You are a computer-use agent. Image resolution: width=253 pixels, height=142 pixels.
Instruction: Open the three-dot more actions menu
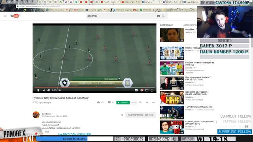(153, 103)
